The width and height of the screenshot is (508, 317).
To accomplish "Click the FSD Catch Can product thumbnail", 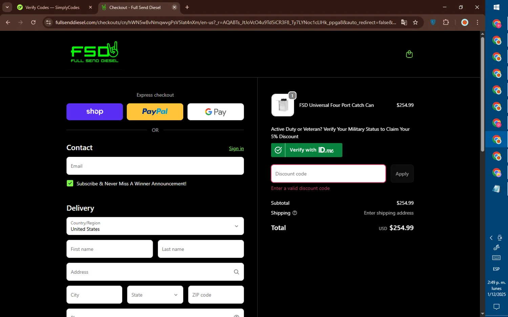I will 283,105.
